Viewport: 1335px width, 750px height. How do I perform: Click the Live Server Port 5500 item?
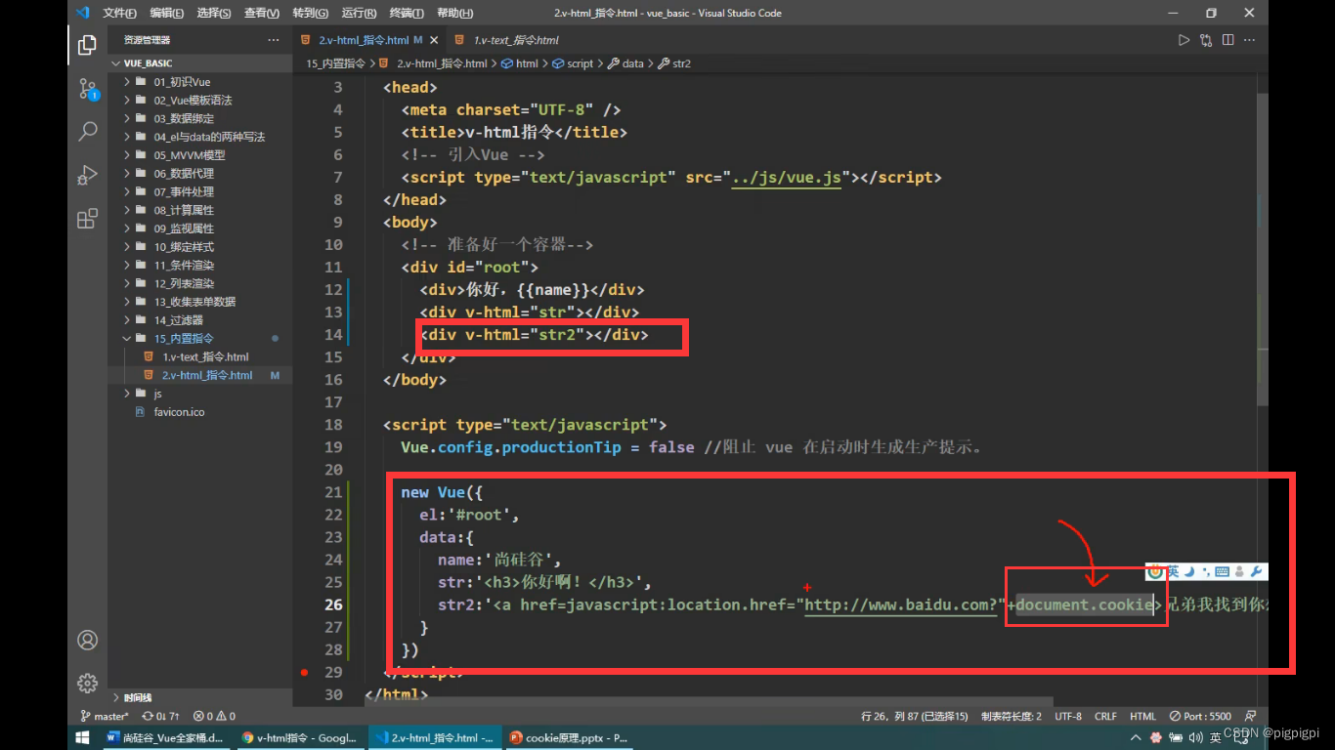[x=1200, y=716]
